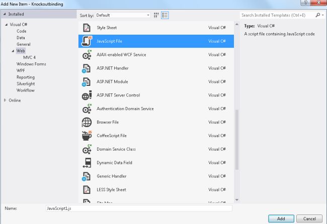Select the Visual C# label in tree
327x224 pixels.
19,25
